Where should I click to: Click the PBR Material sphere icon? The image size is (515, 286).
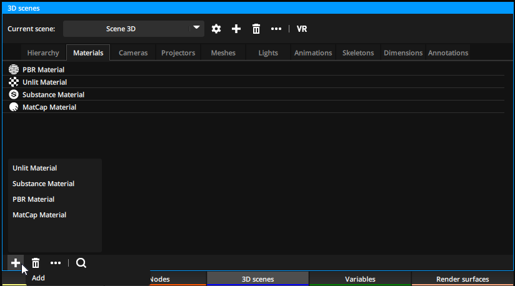pos(14,69)
